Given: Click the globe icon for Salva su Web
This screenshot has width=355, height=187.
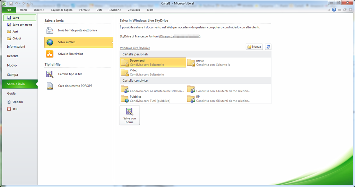Looking at the screenshot, I should (x=50, y=42).
